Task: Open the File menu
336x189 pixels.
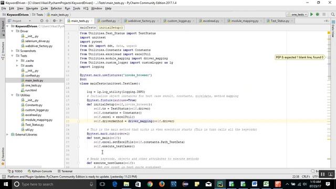Action: 4,8
